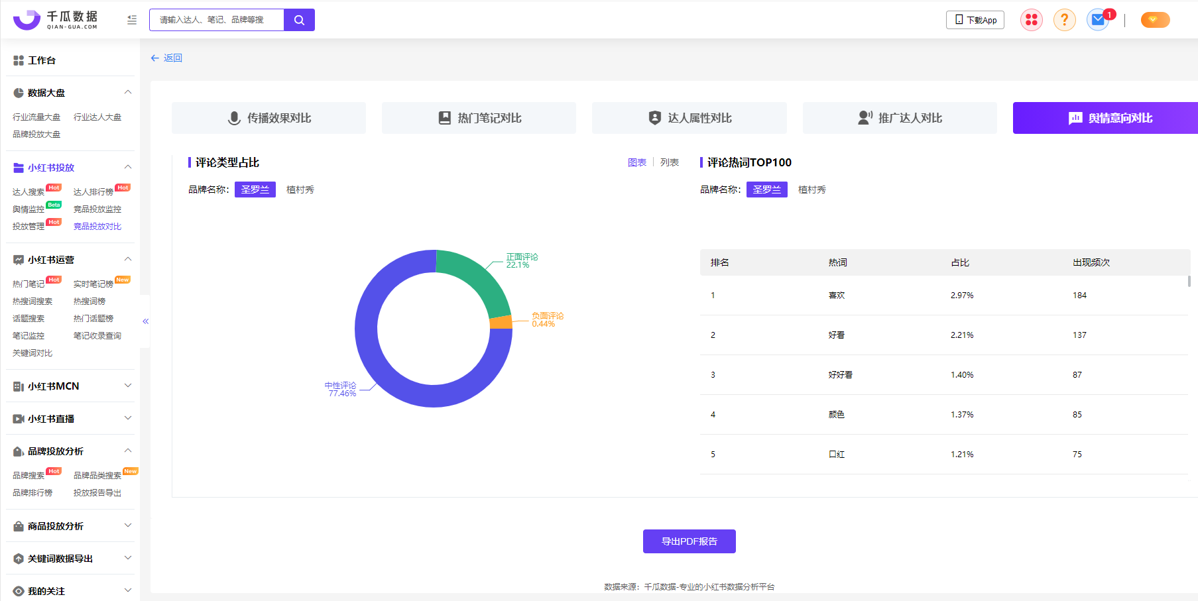
Task: Expand the 小红书MCN section chevron
Action: pyautogui.click(x=128, y=386)
